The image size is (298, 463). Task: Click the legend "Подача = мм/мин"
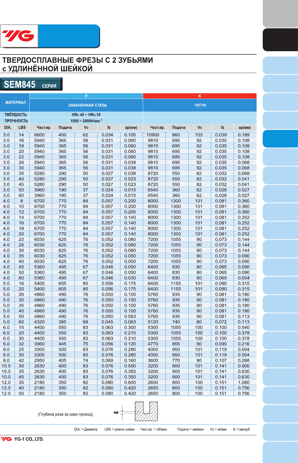click(190, 429)
